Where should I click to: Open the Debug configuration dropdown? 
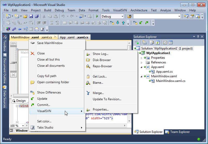pyautogui.click(x=112, y=16)
